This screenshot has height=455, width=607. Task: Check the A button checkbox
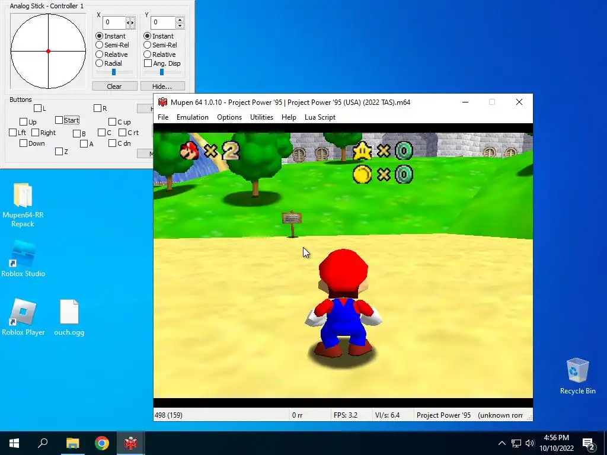coord(84,143)
